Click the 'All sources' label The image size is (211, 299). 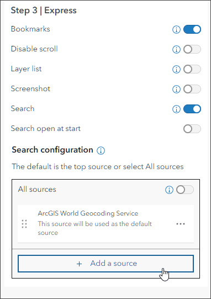coord(37,190)
